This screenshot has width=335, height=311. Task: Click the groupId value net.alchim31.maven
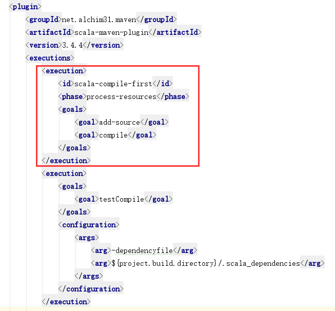97,20
